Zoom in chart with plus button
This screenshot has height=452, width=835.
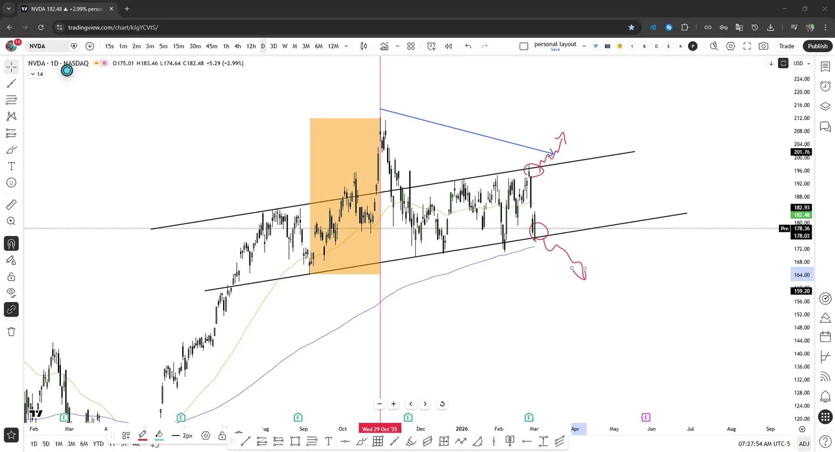pyautogui.click(x=393, y=404)
